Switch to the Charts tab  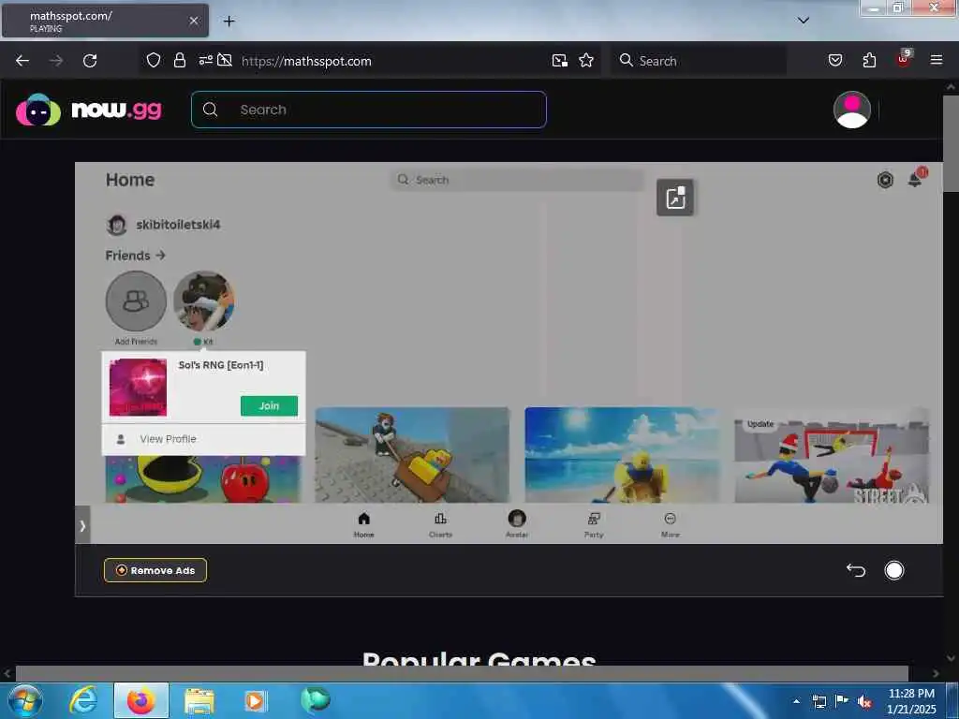click(x=440, y=524)
